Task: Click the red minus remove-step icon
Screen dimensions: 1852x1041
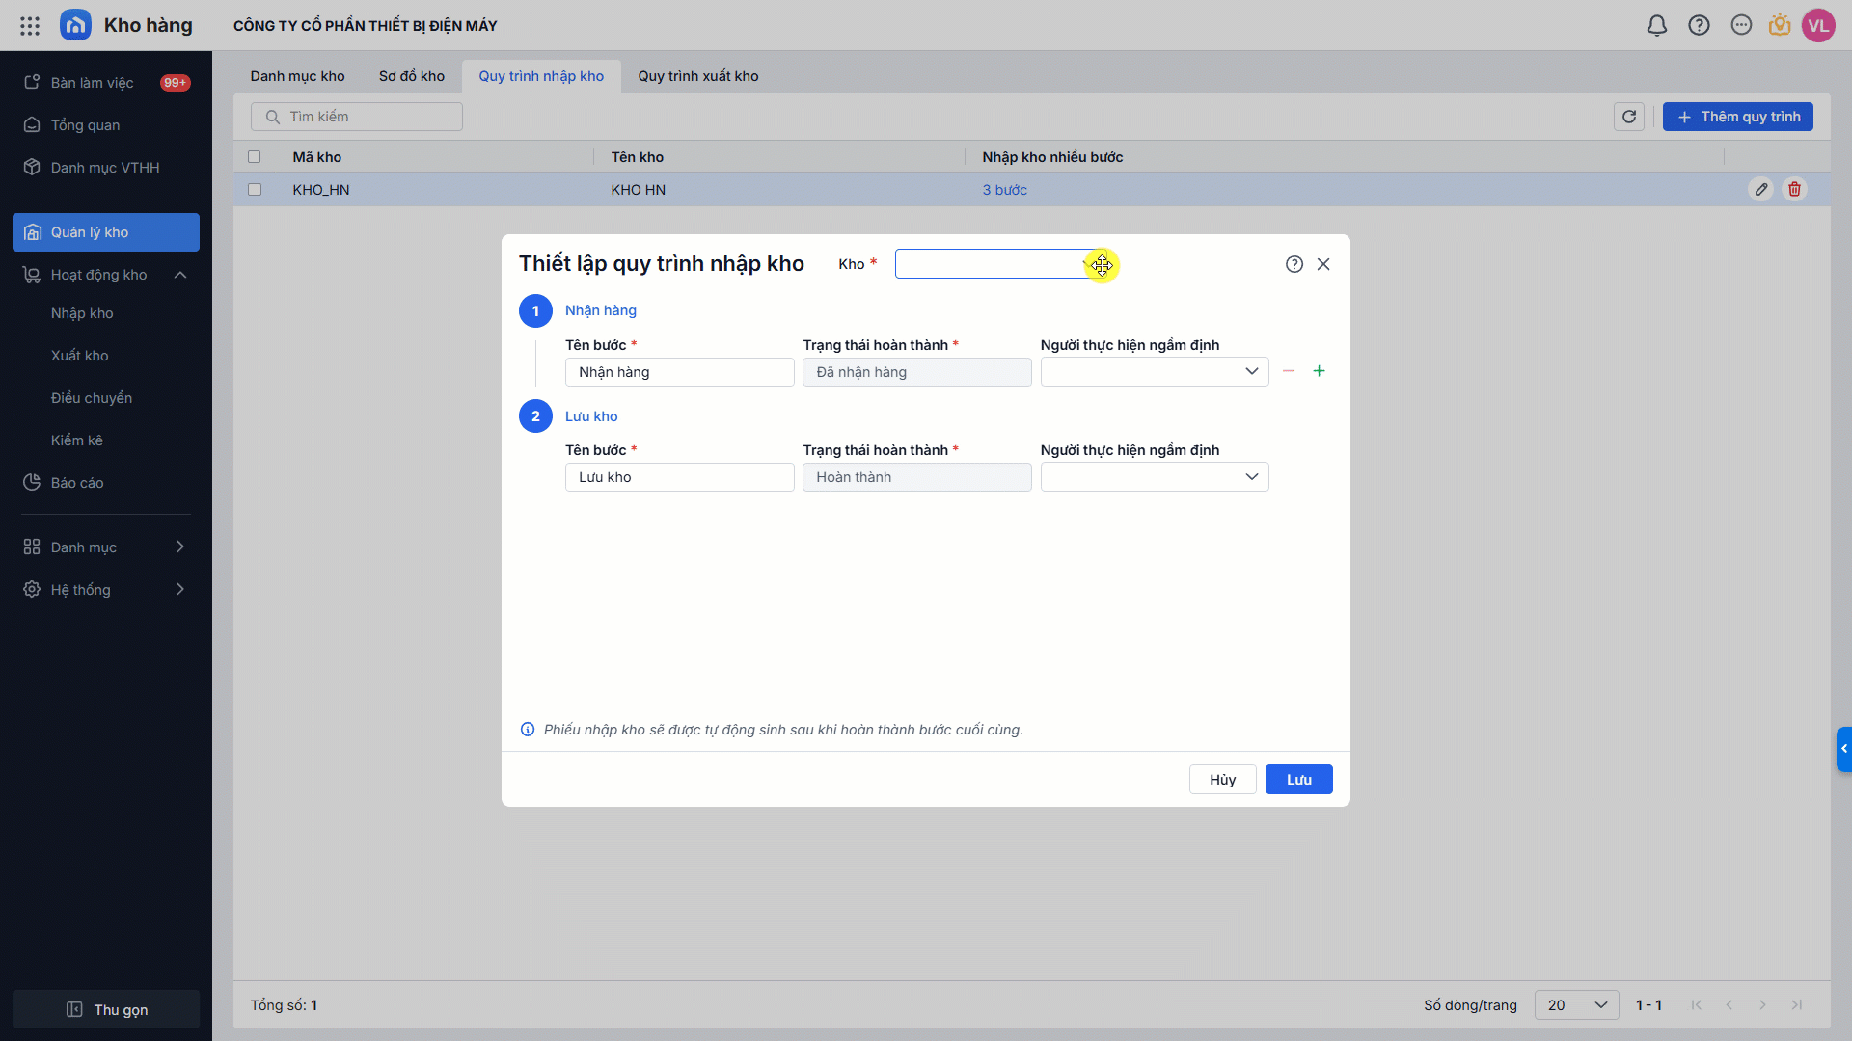Action: [x=1289, y=371]
